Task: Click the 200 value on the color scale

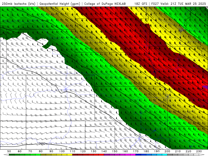Action: pyautogui.click(x=167, y=151)
